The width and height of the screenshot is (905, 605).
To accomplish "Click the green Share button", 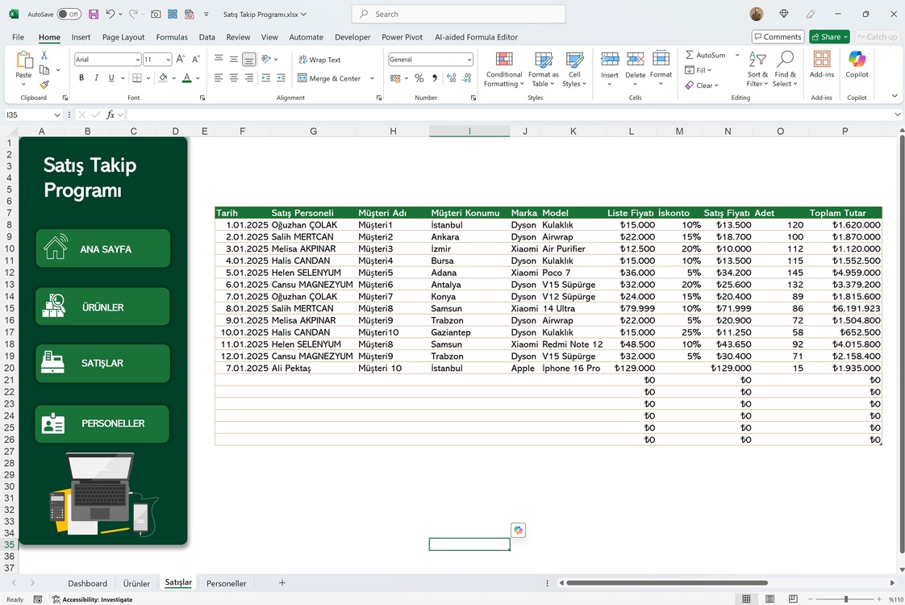I will 829,36.
